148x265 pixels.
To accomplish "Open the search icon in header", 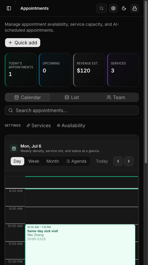I will [102, 8].
